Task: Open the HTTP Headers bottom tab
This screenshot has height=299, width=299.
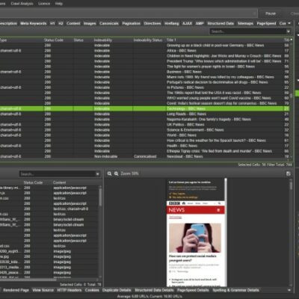Action: pos(70,290)
